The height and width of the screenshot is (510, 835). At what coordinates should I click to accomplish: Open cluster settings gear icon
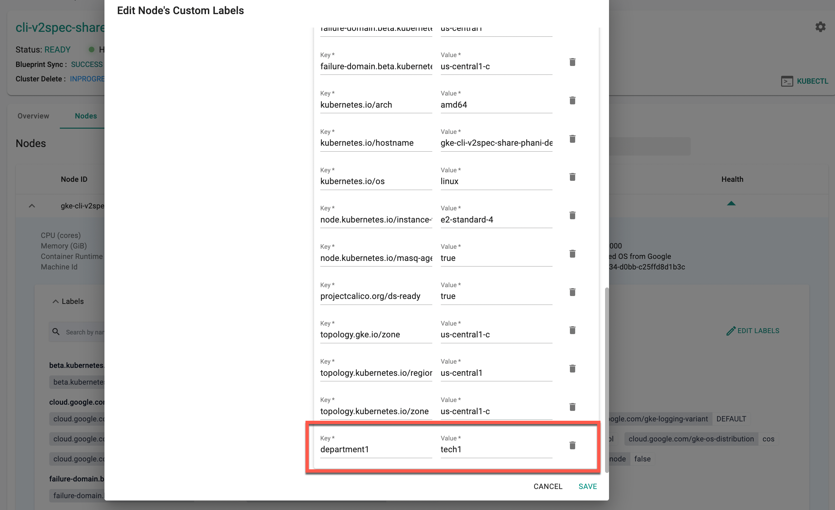820,27
